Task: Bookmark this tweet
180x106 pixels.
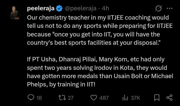Action: coord(157,97)
